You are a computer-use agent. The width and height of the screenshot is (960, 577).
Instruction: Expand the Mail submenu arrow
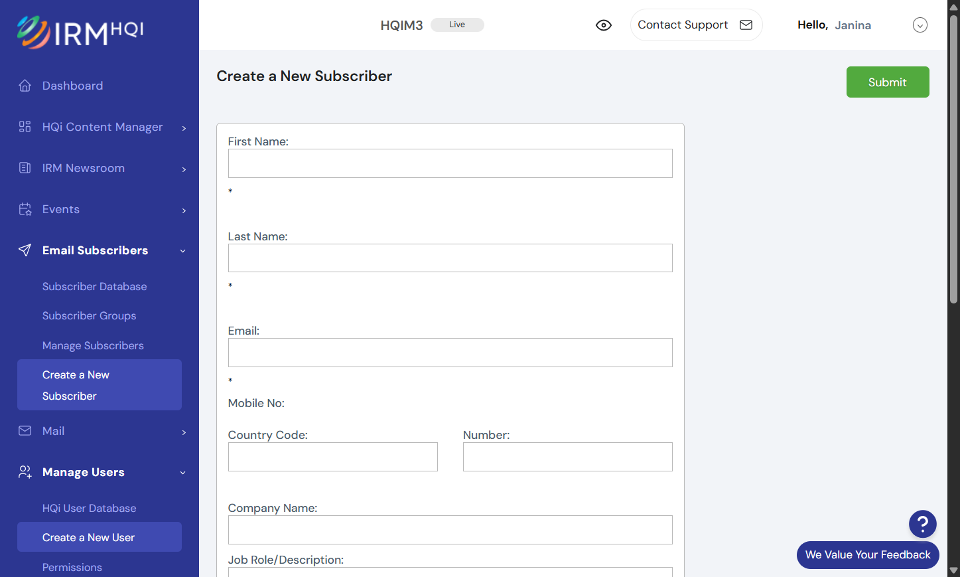[x=184, y=432]
